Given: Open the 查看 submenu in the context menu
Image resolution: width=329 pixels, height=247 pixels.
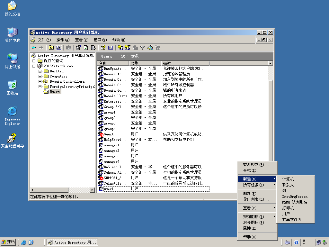Looking at the screenshot, I should point(257,208).
